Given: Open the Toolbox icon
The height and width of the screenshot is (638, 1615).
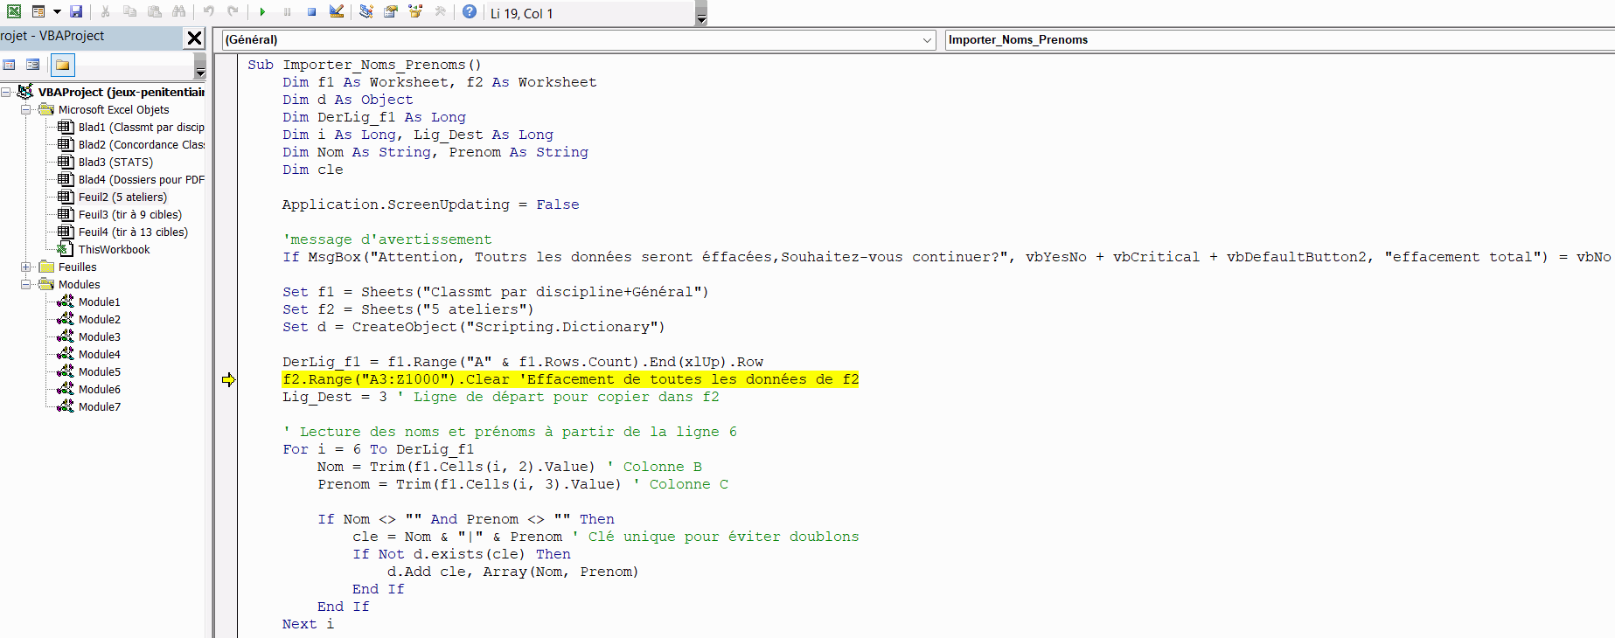Looking at the screenshot, I should pyautogui.click(x=440, y=11).
